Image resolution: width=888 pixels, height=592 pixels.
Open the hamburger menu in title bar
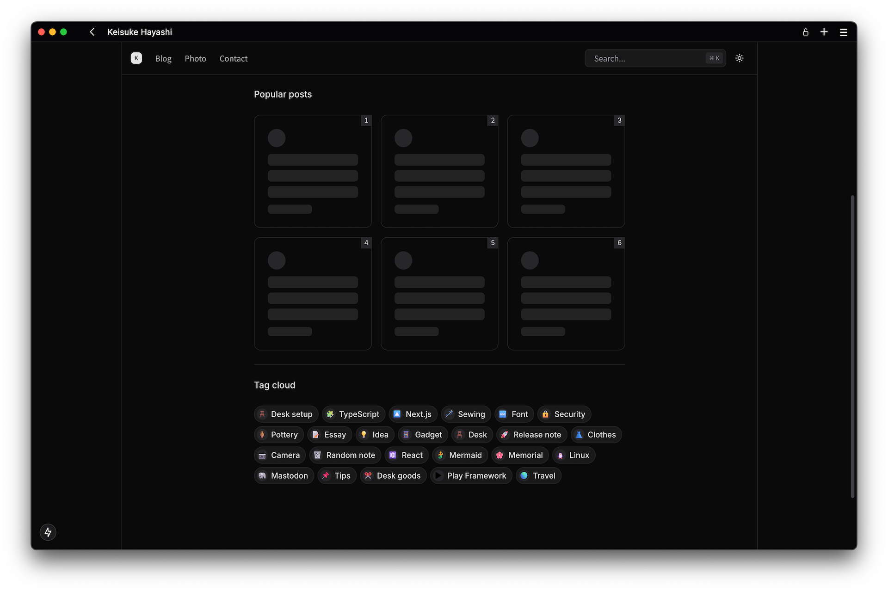coord(843,32)
